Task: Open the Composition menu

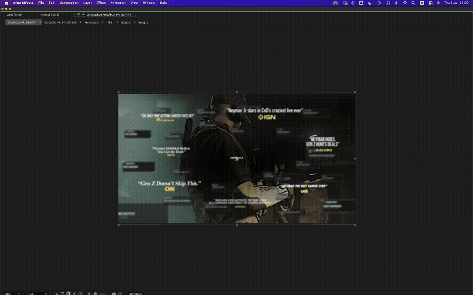Action: (x=69, y=3)
